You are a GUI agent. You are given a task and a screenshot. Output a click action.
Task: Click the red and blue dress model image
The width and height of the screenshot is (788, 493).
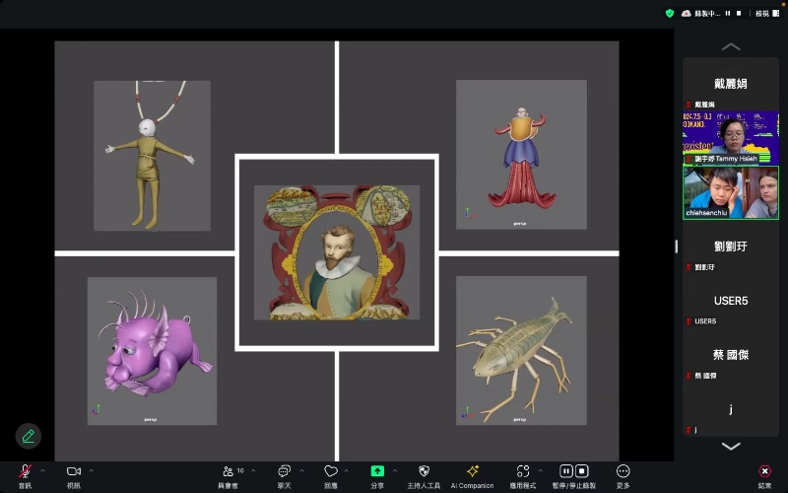[x=521, y=155]
